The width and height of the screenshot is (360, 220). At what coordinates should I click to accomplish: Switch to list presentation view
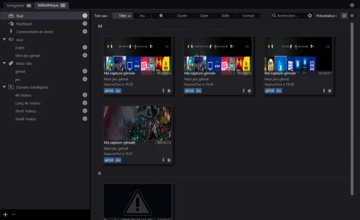(352, 16)
